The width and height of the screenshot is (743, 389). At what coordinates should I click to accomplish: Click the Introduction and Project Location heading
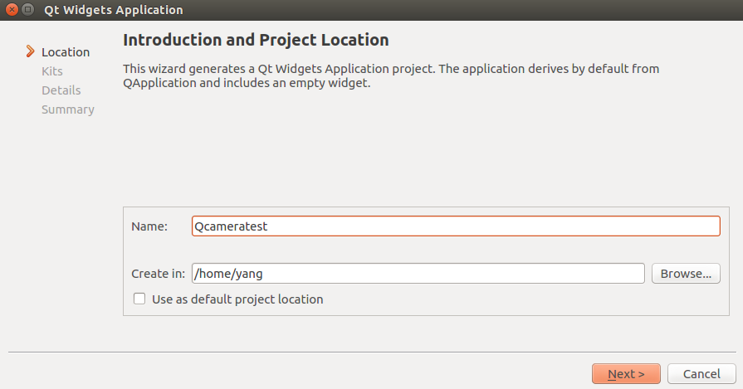(256, 40)
